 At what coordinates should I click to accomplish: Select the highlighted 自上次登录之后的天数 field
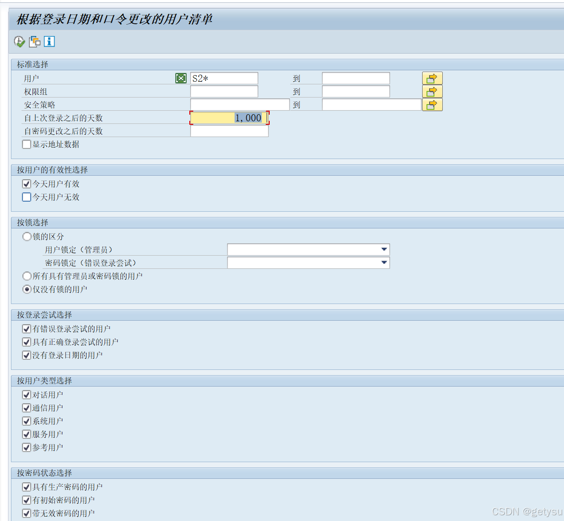pos(229,118)
